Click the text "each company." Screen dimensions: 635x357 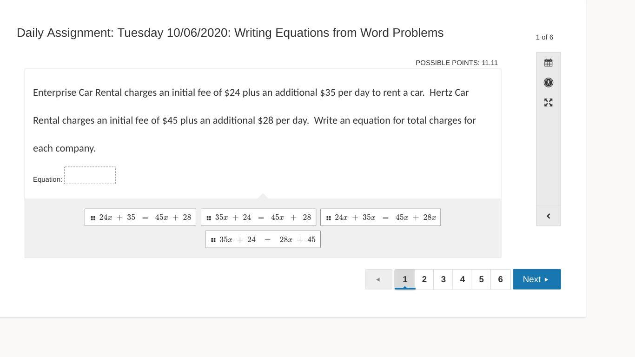64,148
